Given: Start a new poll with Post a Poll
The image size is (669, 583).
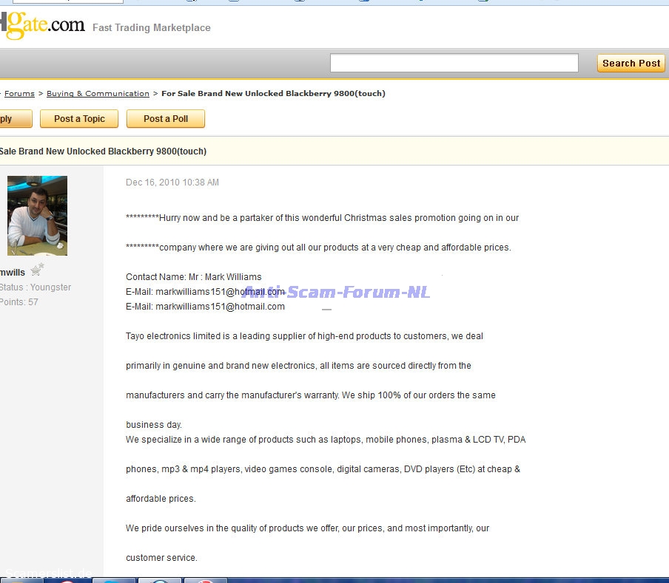Looking at the screenshot, I should coord(166,119).
